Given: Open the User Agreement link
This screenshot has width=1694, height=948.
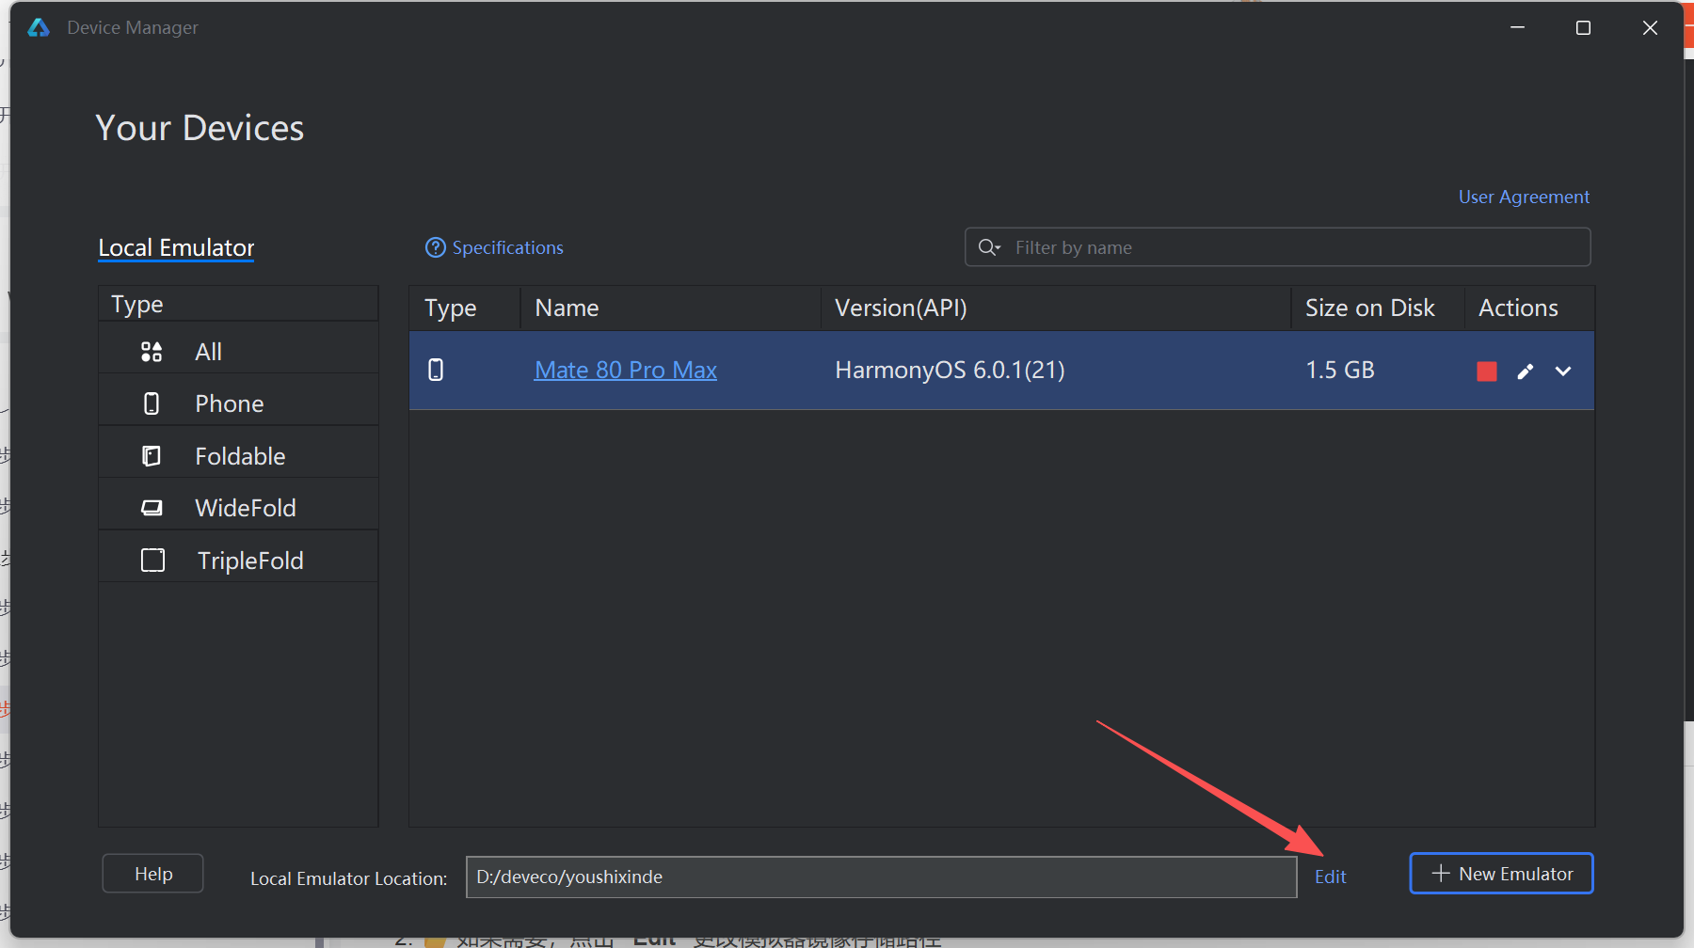Looking at the screenshot, I should (x=1524, y=197).
